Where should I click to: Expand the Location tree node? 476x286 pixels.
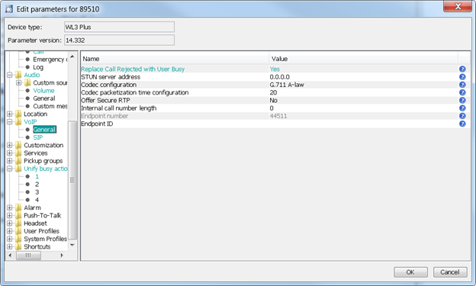10,114
